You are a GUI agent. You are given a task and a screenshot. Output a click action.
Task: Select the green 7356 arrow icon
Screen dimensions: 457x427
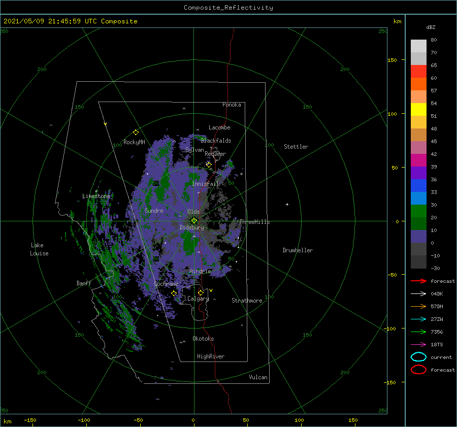pos(418,332)
